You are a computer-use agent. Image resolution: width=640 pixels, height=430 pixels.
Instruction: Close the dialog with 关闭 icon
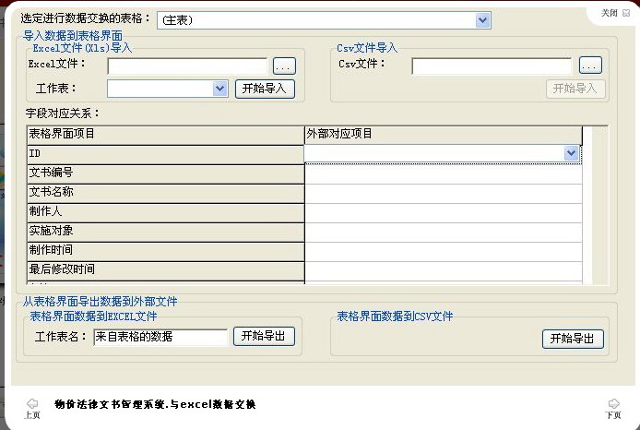click(626, 13)
